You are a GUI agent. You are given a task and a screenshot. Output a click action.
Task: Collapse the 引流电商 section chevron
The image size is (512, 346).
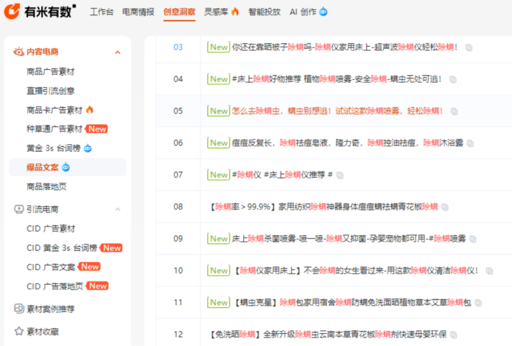pos(118,209)
